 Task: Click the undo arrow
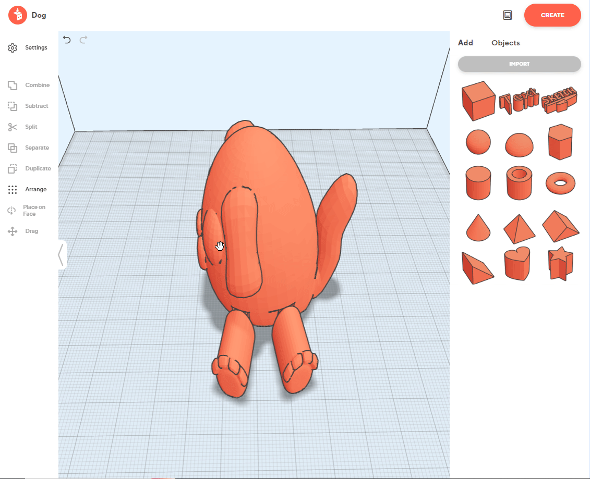coord(67,40)
